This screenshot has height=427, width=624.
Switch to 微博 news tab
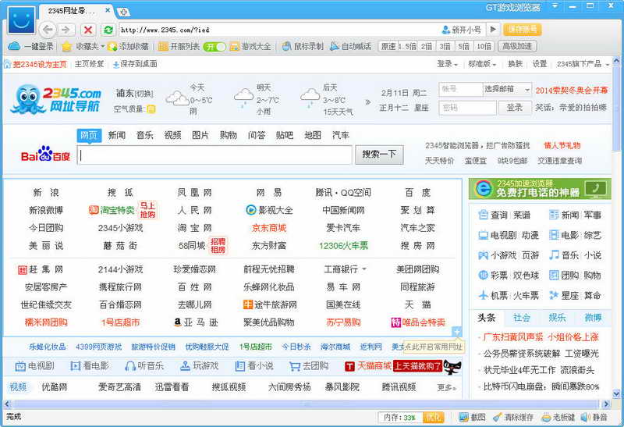click(593, 318)
